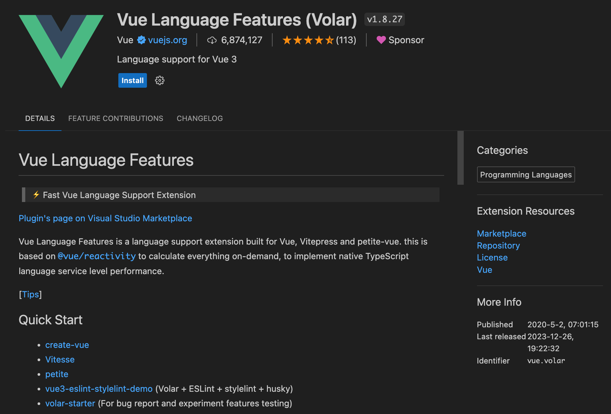The image size is (611, 414).
Task: Click the Vue Language Features (Volar) title
Action: tap(237, 20)
